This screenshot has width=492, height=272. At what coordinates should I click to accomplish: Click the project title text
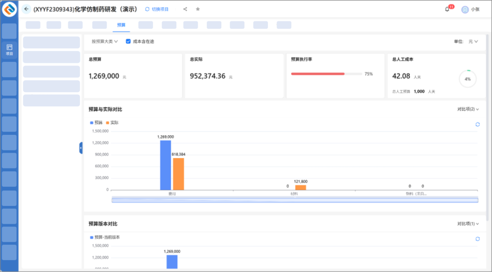(85, 9)
